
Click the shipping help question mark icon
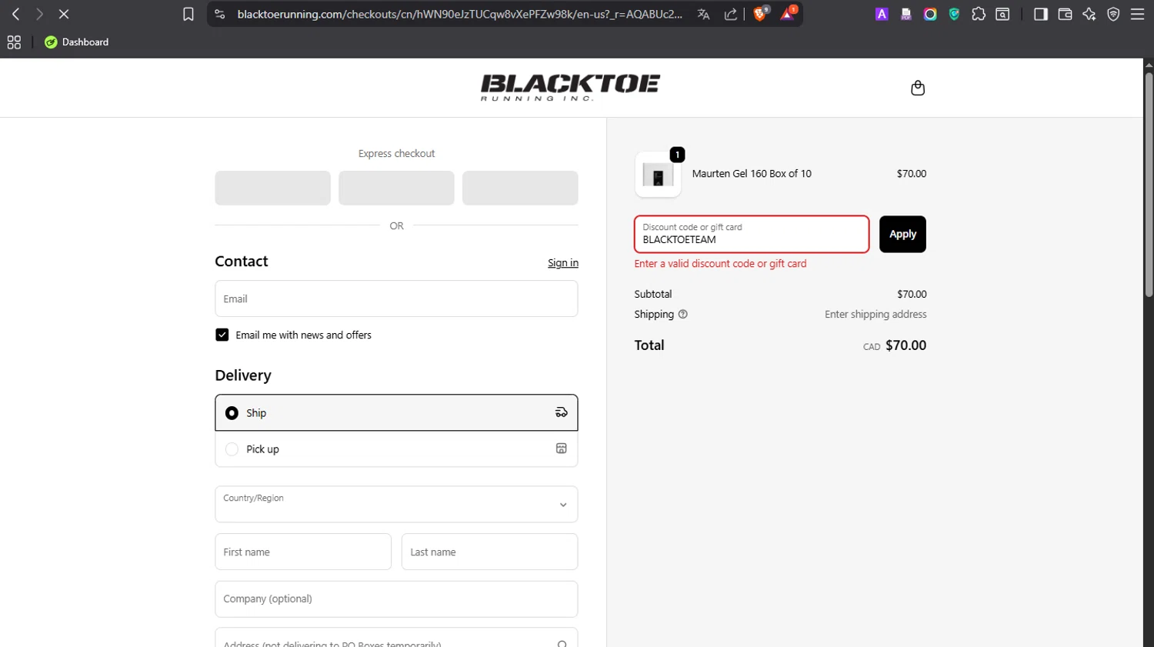[x=682, y=314]
